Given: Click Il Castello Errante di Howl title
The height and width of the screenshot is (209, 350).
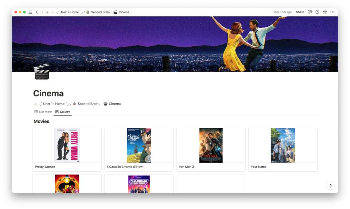Looking at the screenshot, I should point(125,167).
